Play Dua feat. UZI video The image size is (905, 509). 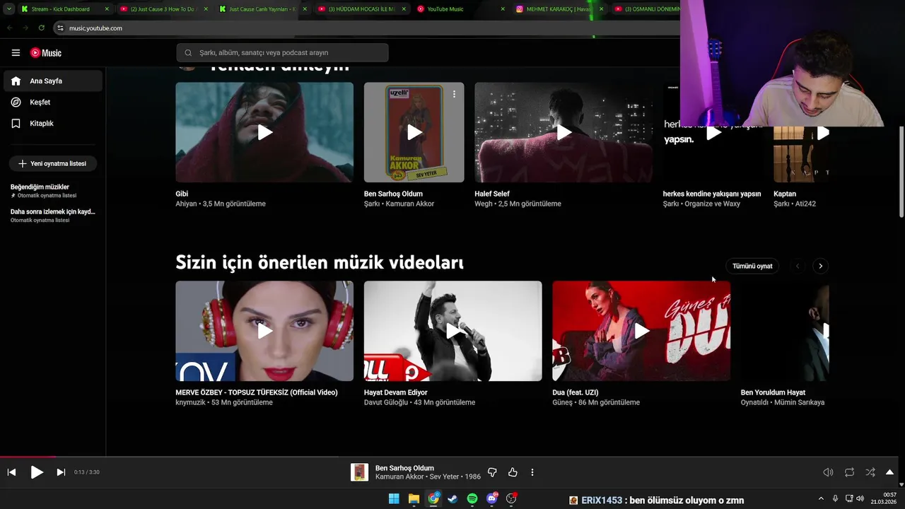click(x=641, y=331)
